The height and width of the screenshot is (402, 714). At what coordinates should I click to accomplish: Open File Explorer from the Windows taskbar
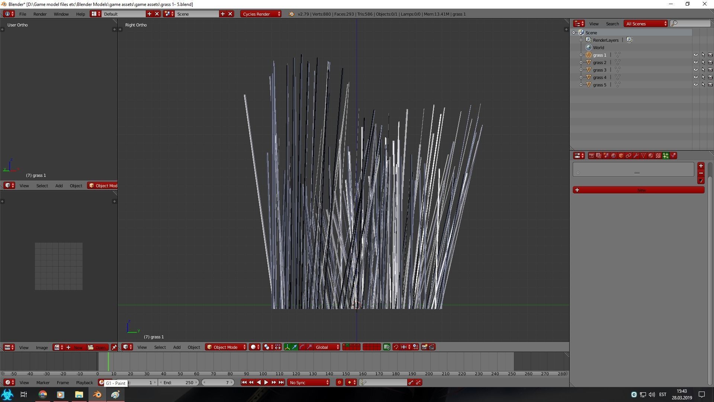coord(79,395)
